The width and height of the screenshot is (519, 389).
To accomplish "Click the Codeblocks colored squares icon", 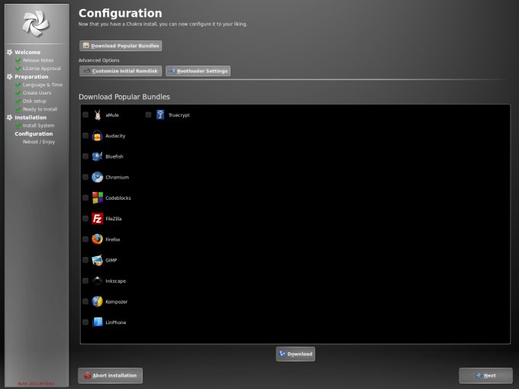I will [x=98, y=198].
